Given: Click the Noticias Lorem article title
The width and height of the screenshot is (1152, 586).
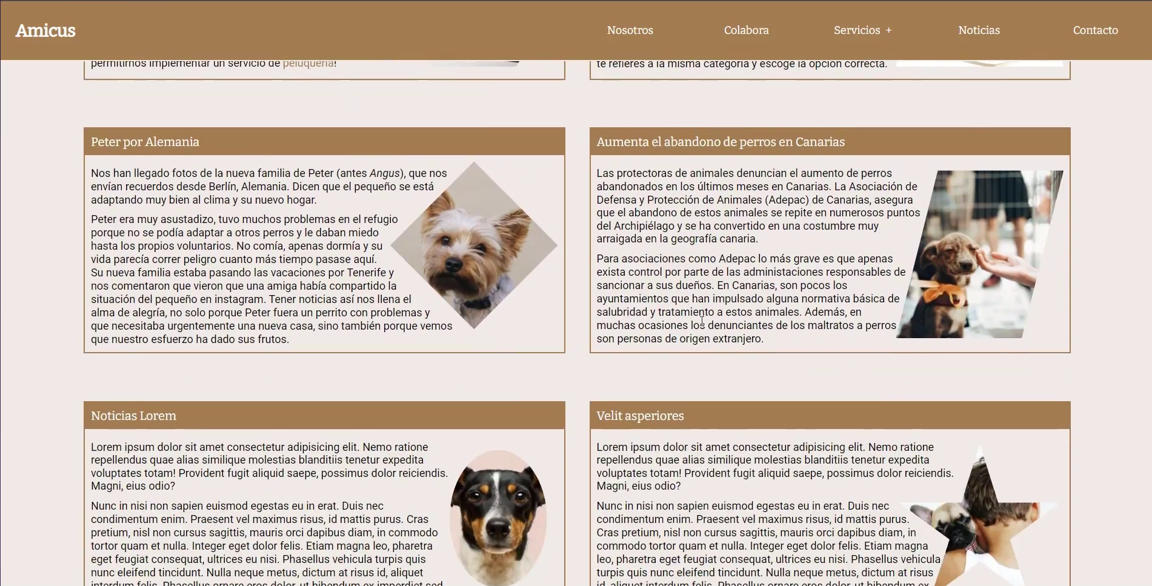Looking at the screenshot, I should 133,416.
